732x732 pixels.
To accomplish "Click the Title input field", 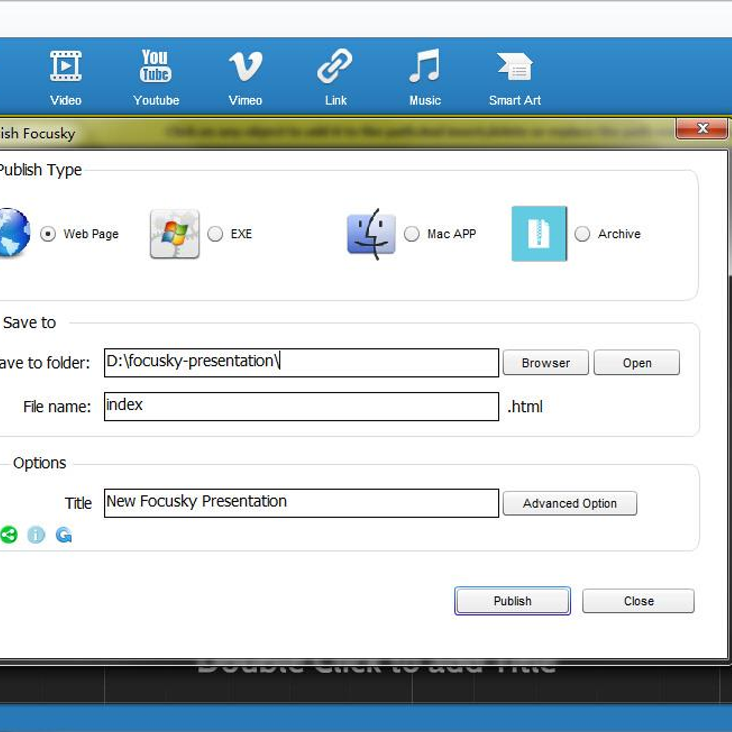I will coord(301,503).
